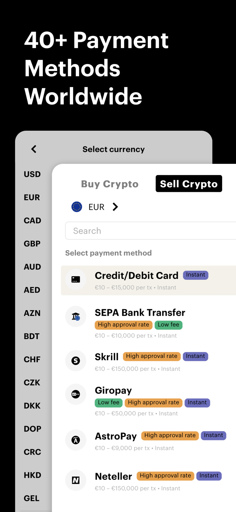Switch to the Sell Crypto tab
236x512 pixels.
[189, 183]
